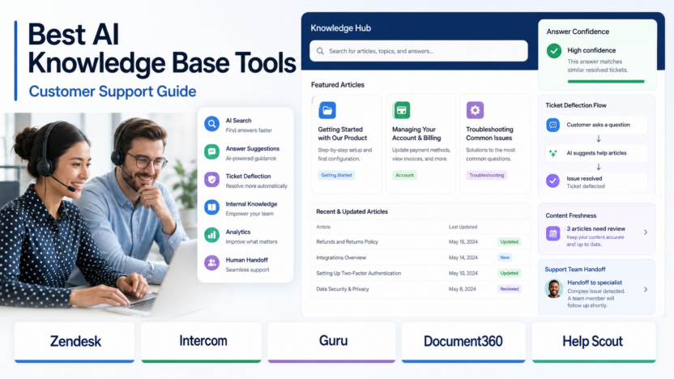Click the High confidence text
674x379 pixels.
coord(591,50)
